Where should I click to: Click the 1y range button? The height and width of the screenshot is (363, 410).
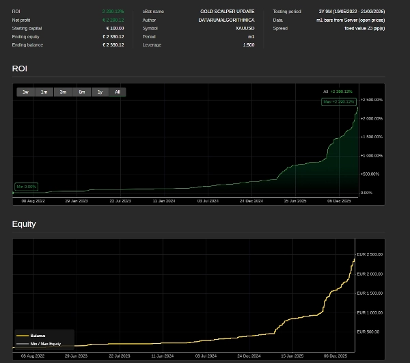point(100,92)
